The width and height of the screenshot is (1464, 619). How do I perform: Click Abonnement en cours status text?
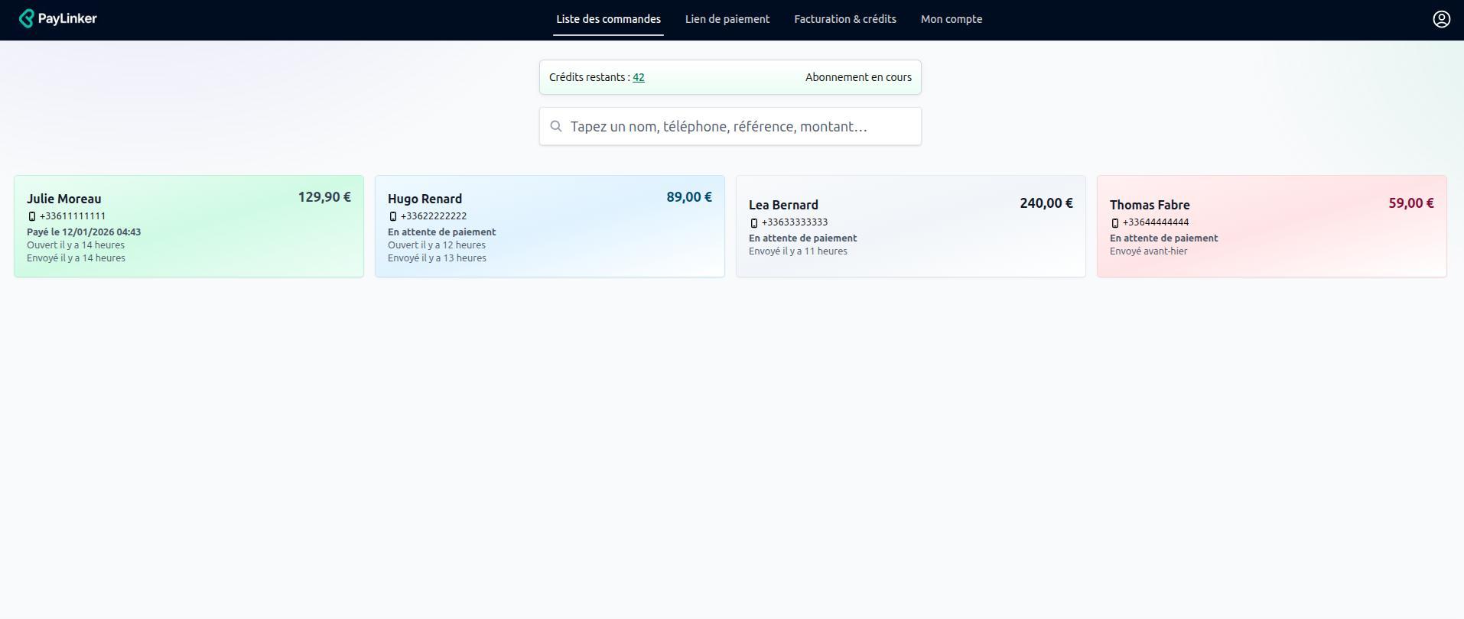pyautogui.click(x=857, y=78)
